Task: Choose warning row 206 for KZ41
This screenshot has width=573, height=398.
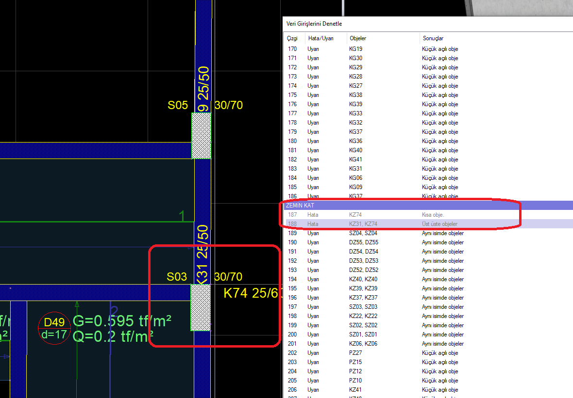Action: click(388, 390)
